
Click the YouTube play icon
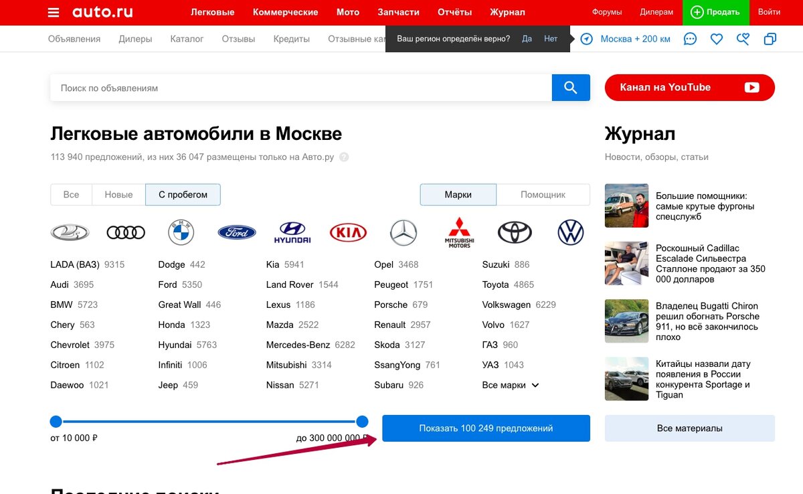click(x=751, y=87)
